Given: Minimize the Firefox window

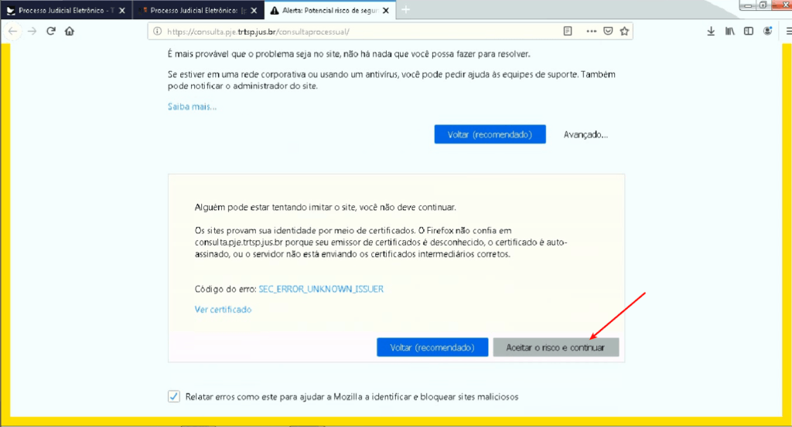Looking at the screenshot, I should click(748, 5).
